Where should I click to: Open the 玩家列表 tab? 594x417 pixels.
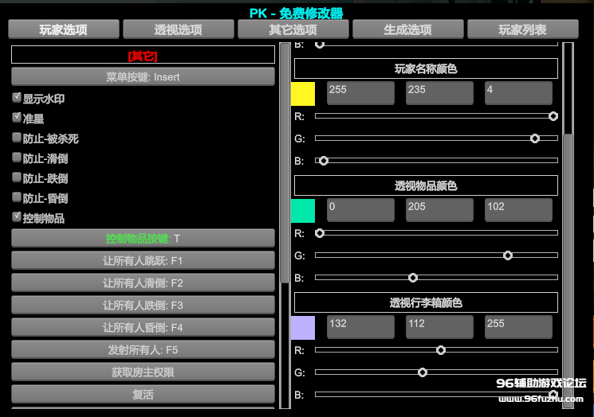point(522,29)
